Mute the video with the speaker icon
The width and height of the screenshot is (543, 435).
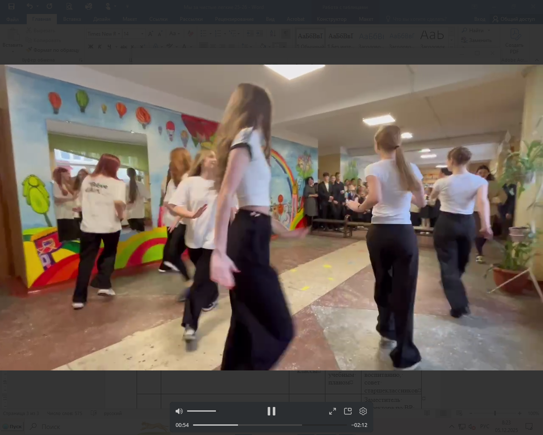click(x=179, y=411)
